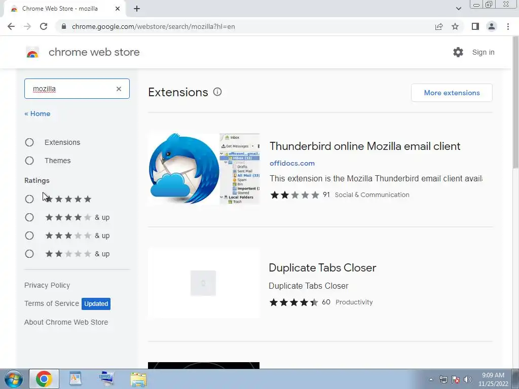Viewport: 519px width, 389px height.
Task: Filter results to Themes only
Action: click(29, 161)
